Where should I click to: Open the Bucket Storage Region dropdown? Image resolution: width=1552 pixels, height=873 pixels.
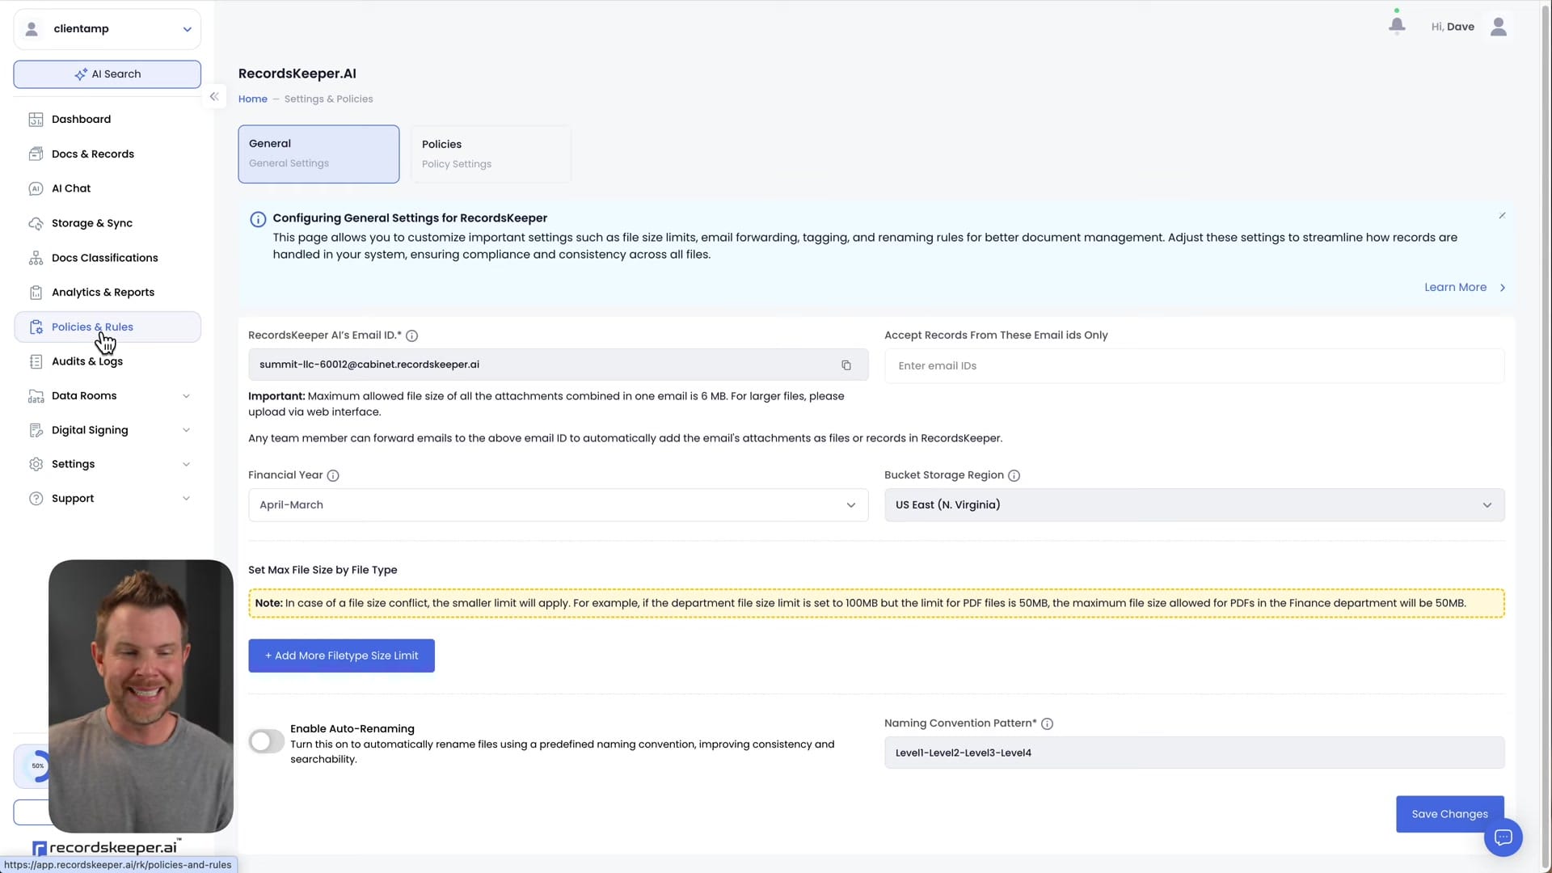(x=1195, y=505)
